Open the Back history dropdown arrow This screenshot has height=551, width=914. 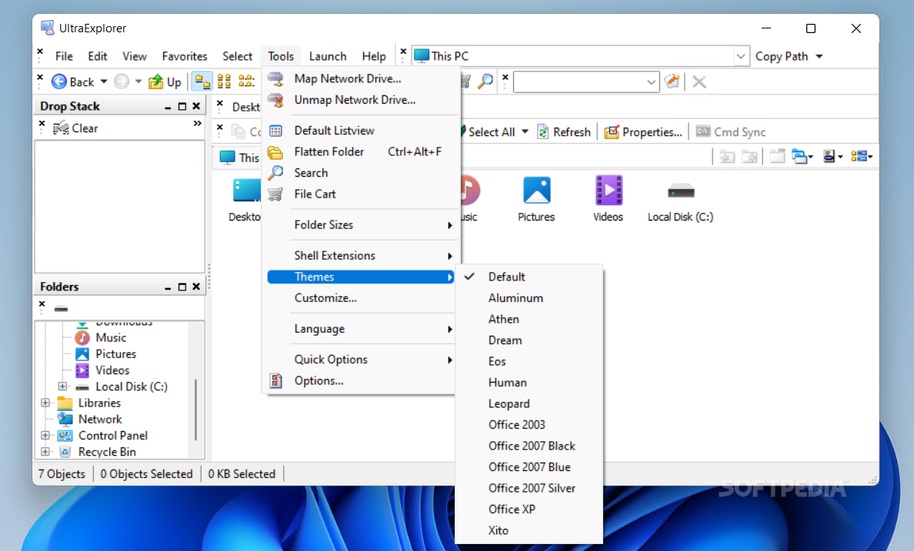[104, 81]
